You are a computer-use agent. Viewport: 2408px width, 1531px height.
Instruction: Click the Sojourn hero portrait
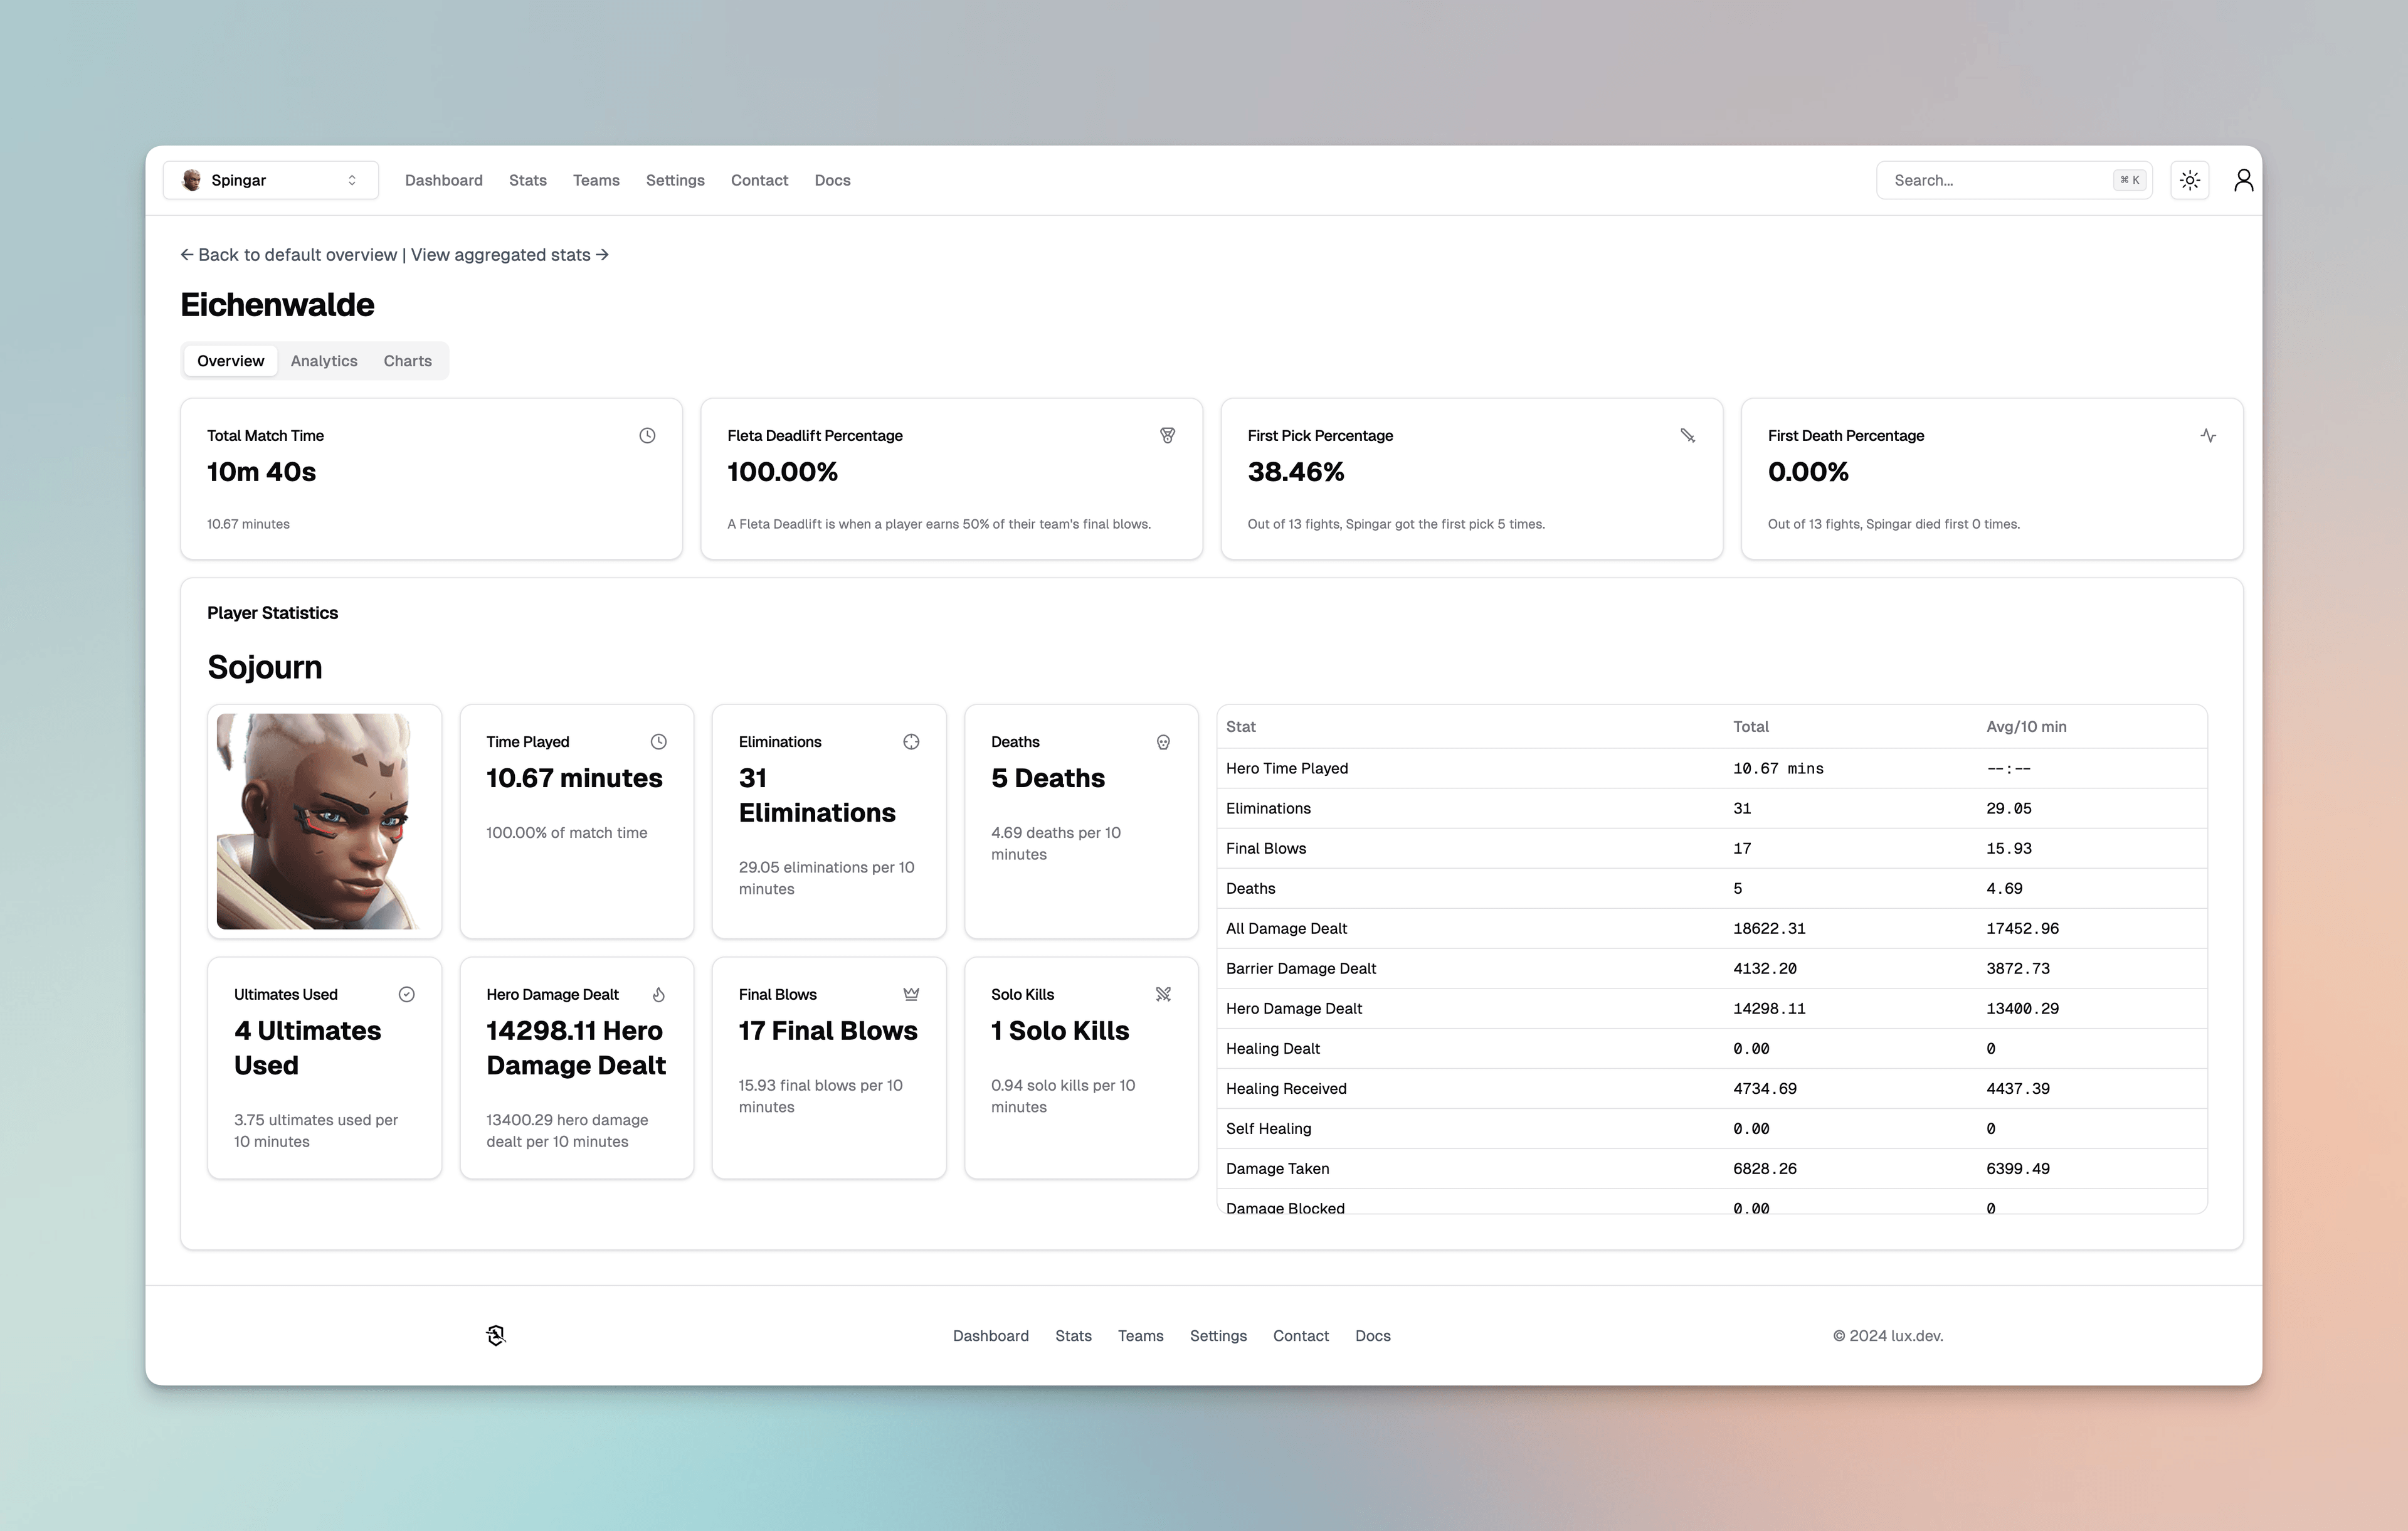(x=324, y=821)
